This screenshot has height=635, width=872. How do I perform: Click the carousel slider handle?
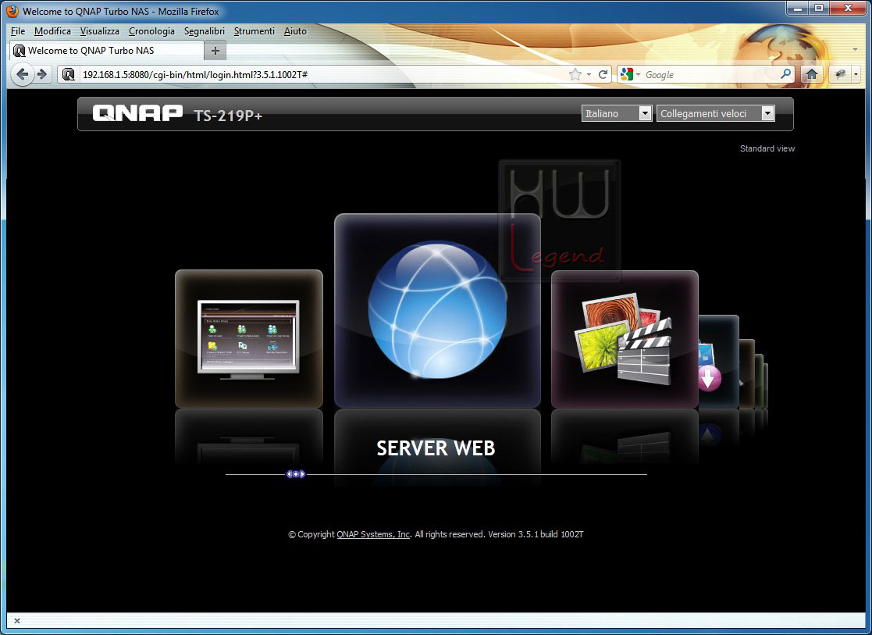pos(295,474)
